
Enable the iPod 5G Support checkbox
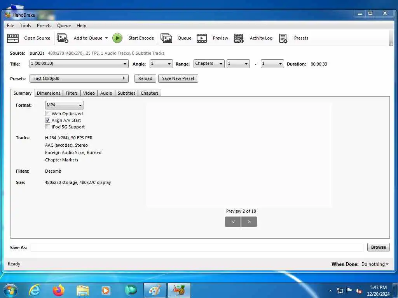[47, 127]
